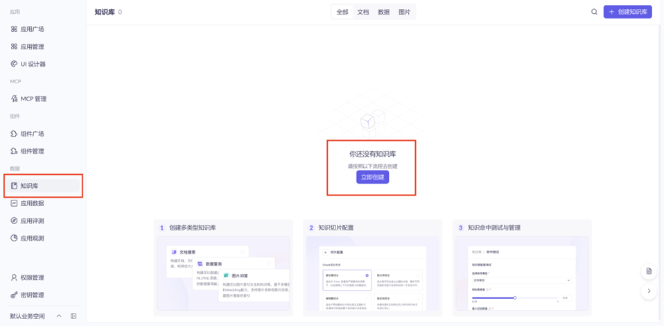Click the 你还没有知识库 message
Screen dimensions: 664x326
tap(373, 154)
